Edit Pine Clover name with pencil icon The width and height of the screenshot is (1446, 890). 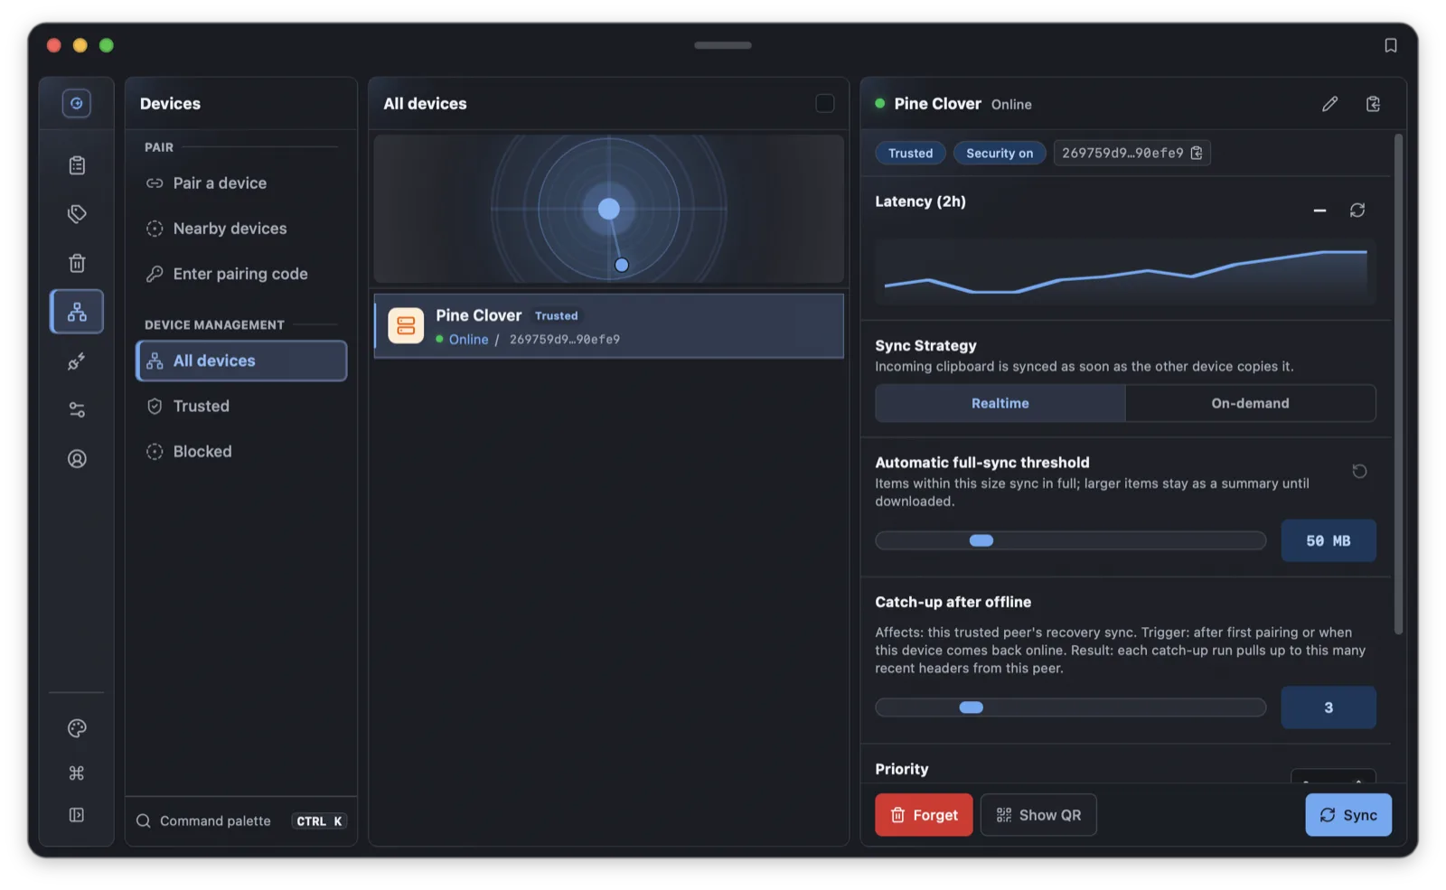click(x=1329, y=104)
